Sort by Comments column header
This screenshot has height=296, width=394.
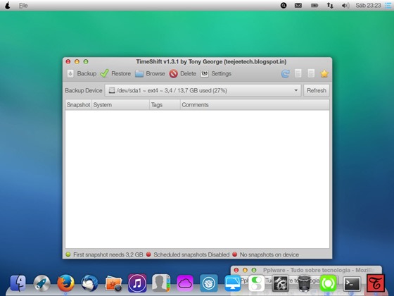point(255,105)
